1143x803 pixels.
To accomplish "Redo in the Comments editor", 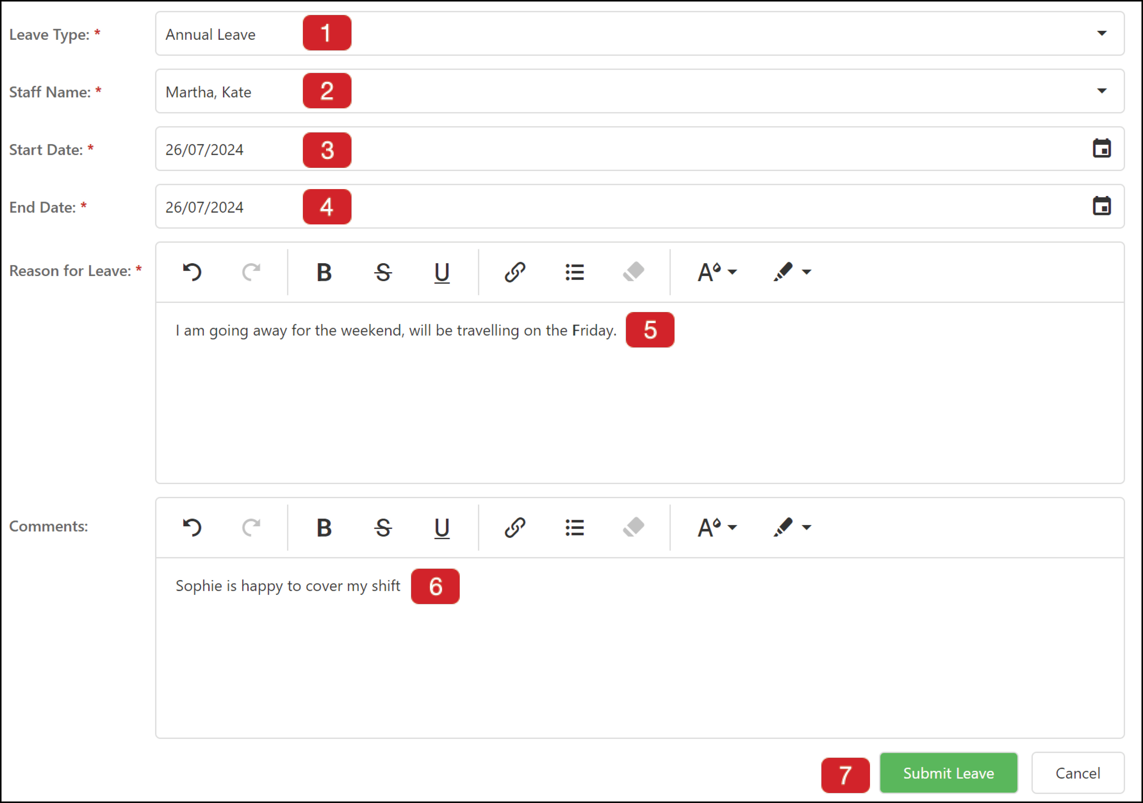I will pyautogui.click(x=252, y=527).
